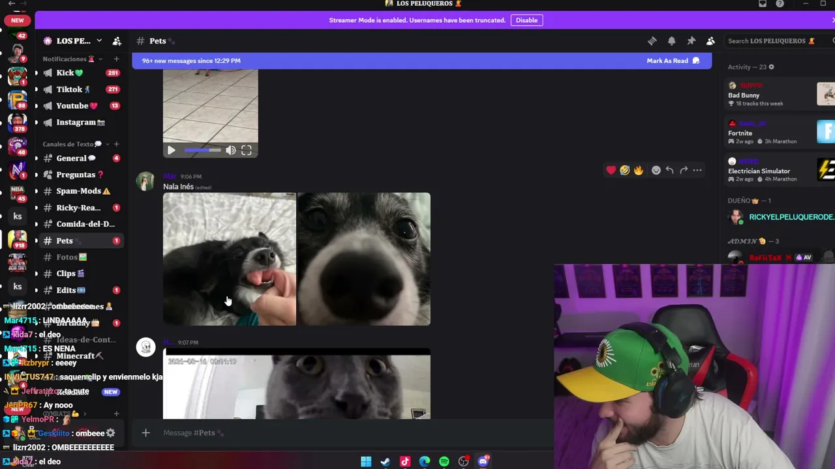Image resolution: width=835 pixels, height=469 pixels.
Task: Open Discord from the taskbar
Action: point(483,462)
